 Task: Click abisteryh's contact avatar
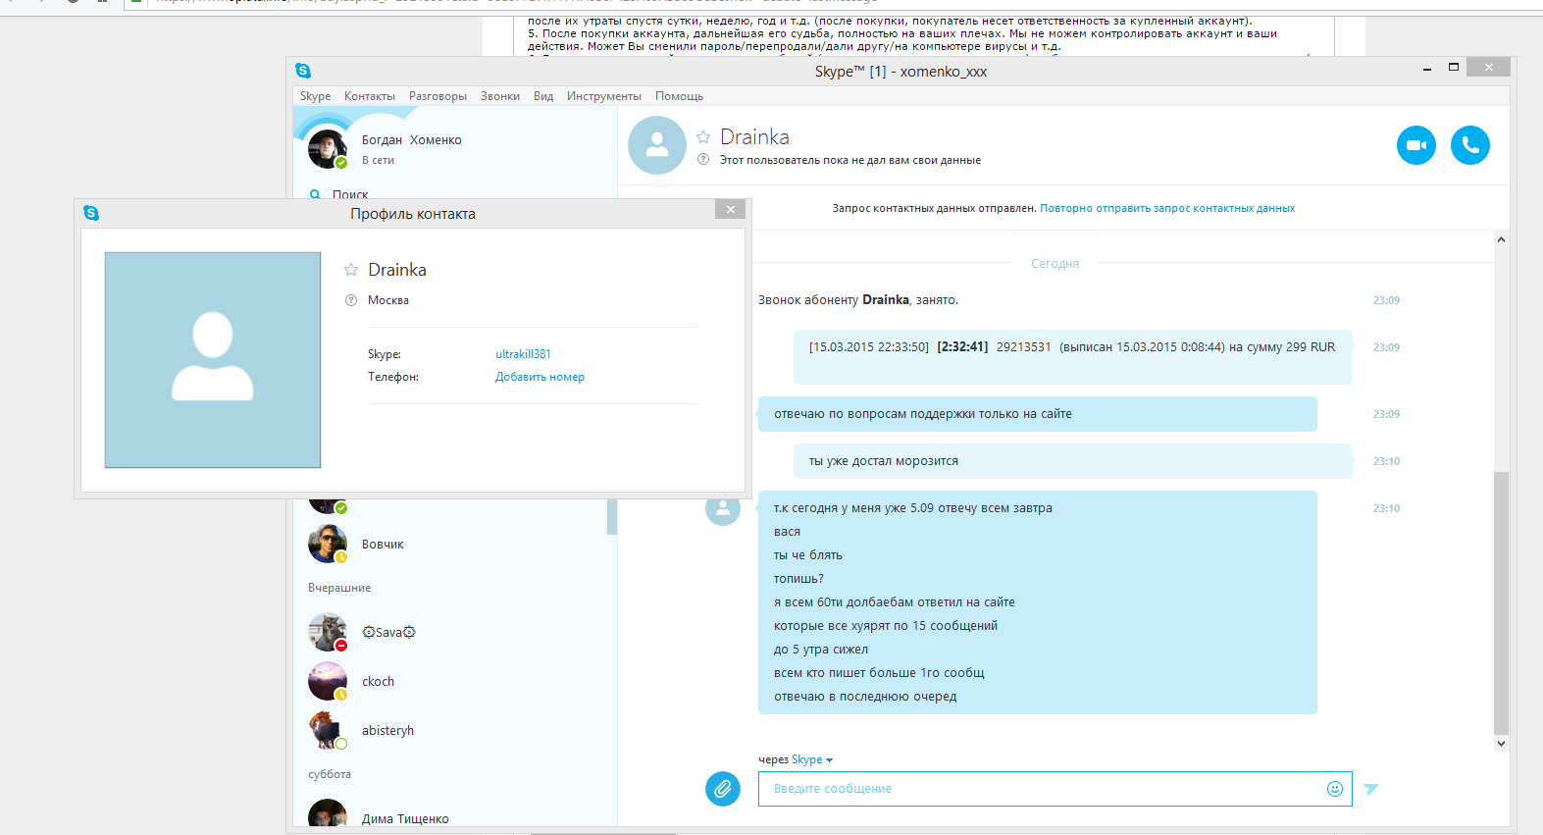(328, 730)
